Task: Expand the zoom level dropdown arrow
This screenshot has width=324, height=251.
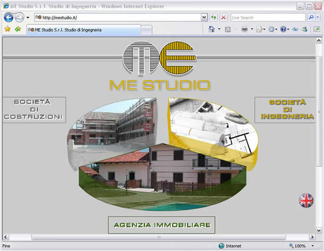Action: pos(313,246)
